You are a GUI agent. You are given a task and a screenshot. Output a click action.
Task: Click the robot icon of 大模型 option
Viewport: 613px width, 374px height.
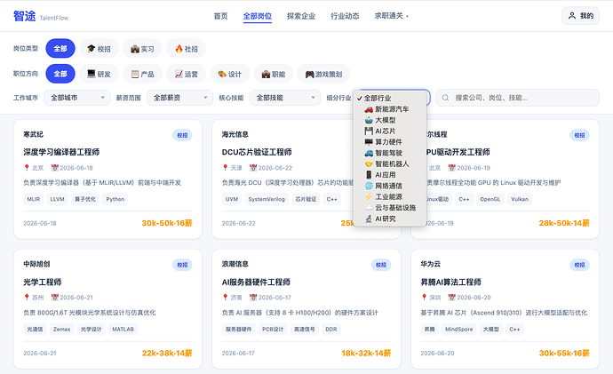point(369,120)
